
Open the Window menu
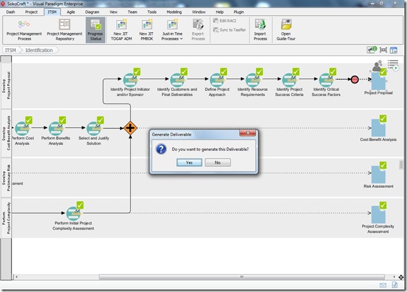pos(198,12)
